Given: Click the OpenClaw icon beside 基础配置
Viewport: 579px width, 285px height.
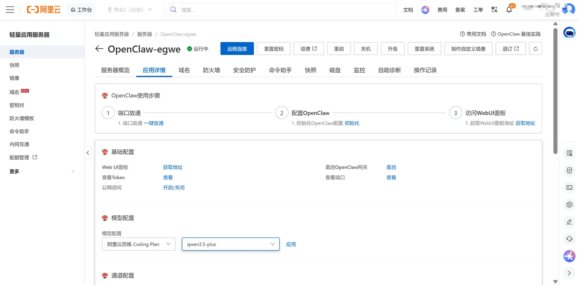Looking at the screenshot, I should (105, 152).
